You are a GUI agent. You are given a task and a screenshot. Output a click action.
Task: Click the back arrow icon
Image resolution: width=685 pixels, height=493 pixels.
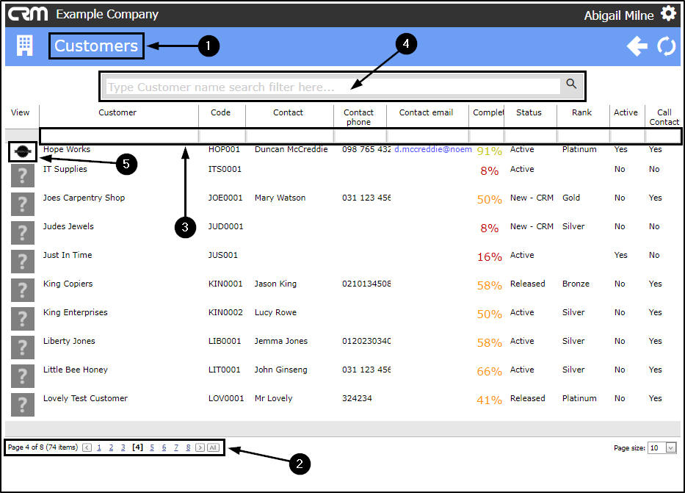pos(637,46)
